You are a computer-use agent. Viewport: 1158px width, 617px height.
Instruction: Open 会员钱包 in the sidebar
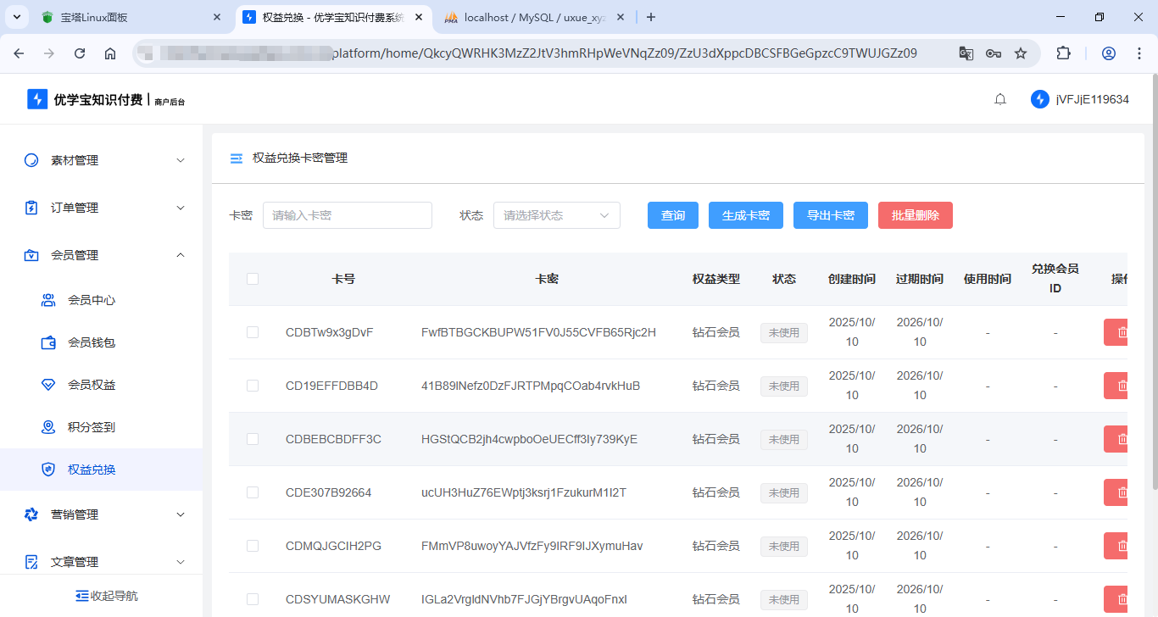click(92, 342)
